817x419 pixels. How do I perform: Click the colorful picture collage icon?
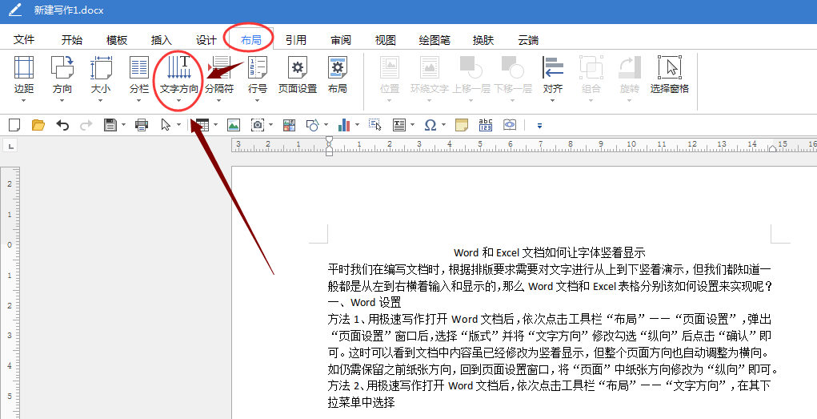[289, 125]
